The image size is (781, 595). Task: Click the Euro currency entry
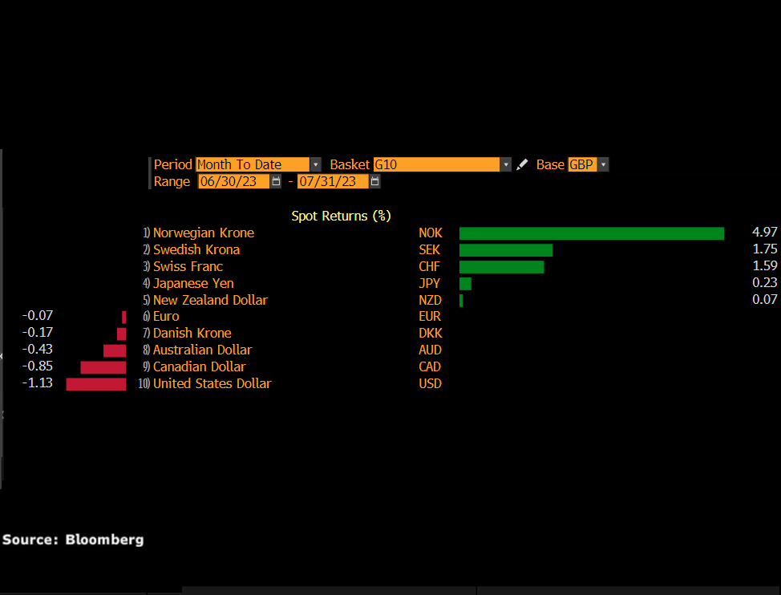[166, 317]
